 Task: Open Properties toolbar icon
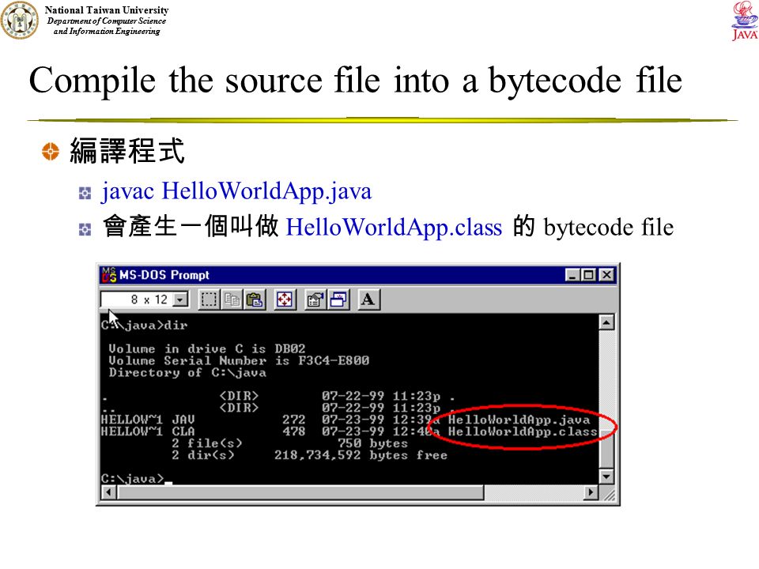[x=315, y=300]
